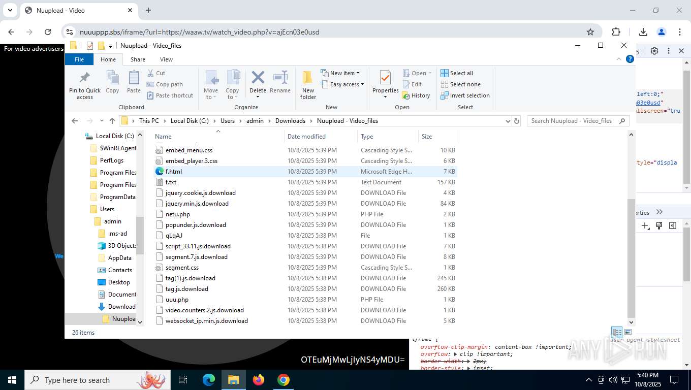
Task: Click Invert selection in ribbon
Action: 465,95
